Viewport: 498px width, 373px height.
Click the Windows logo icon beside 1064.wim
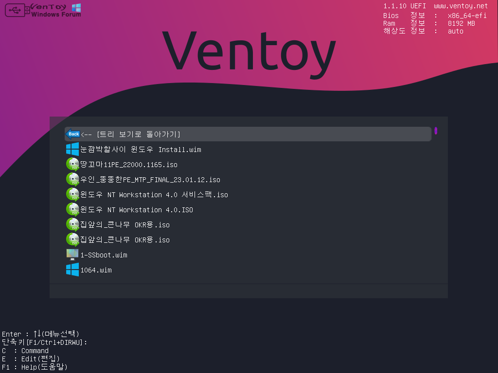click(x=72, y=270)
